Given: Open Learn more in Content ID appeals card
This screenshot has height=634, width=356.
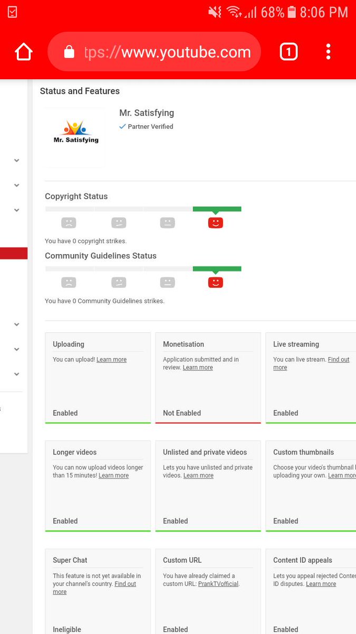Looking at the screenshot, I should 321,584.
